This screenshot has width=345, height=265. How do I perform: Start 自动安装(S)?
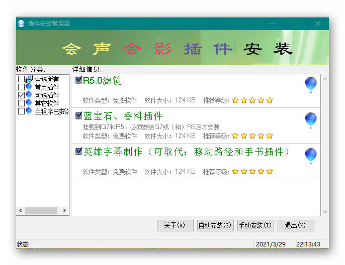pos(215,225)
